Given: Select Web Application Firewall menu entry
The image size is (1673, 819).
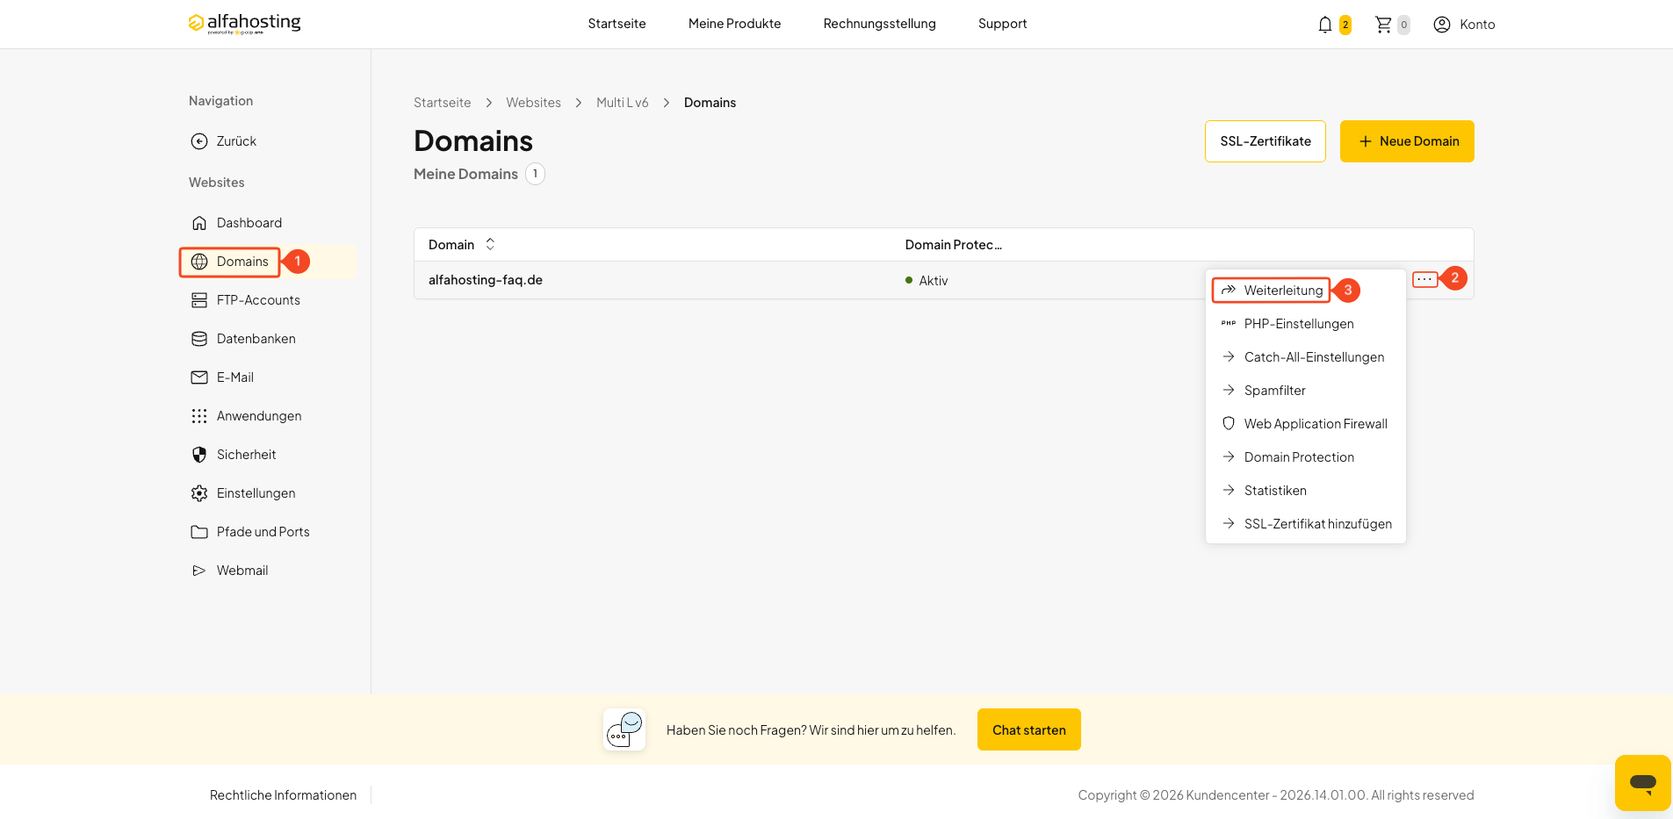Looking at the screenshot, I should click(1305, 424).
